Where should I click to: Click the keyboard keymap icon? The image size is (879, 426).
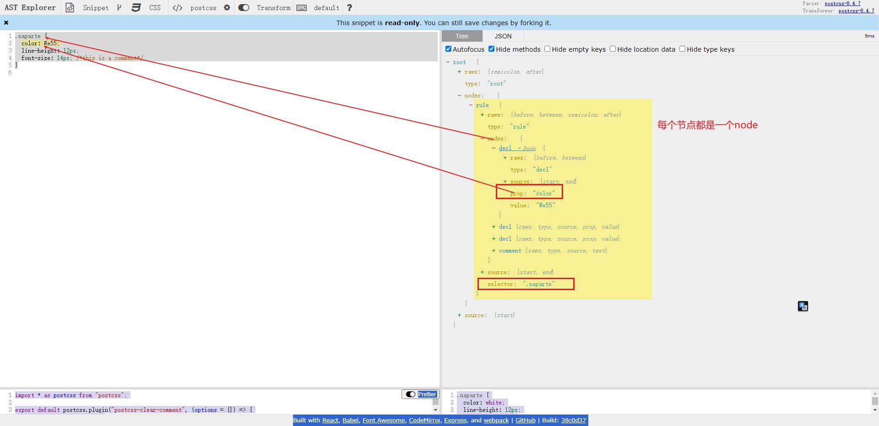(x=302, y=8)
